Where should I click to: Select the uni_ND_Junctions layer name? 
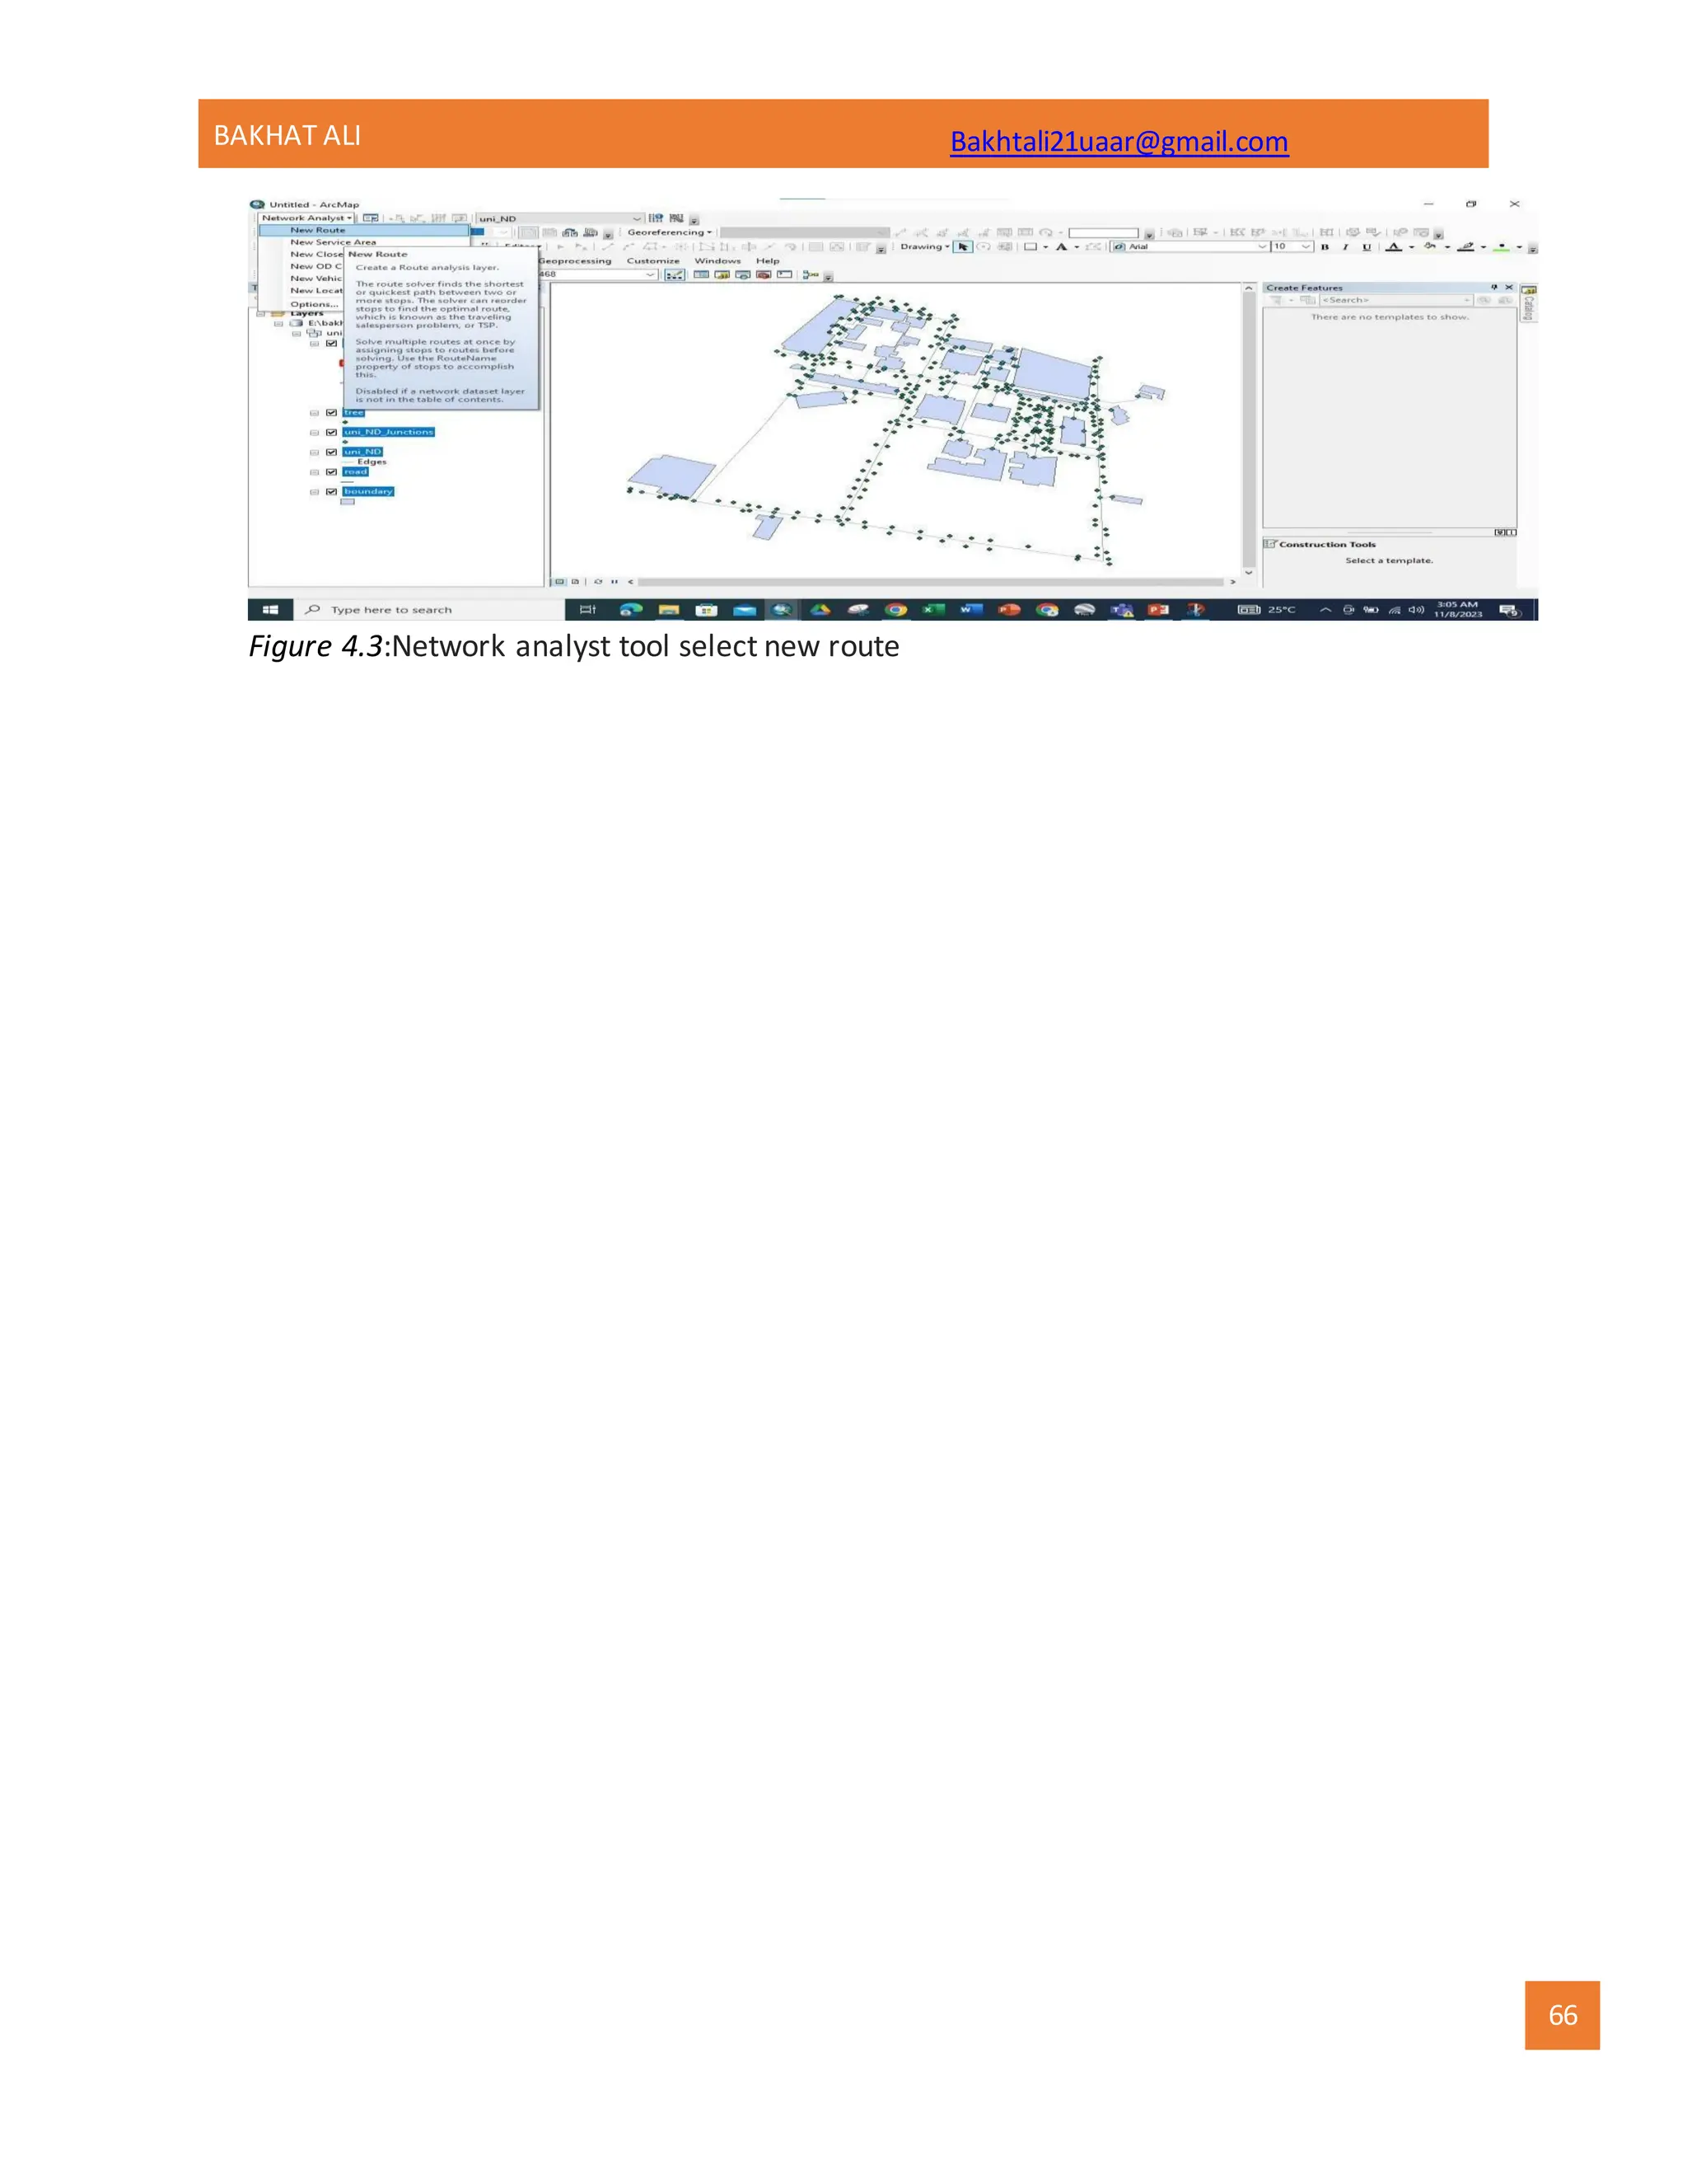click(x=389, y=432)
